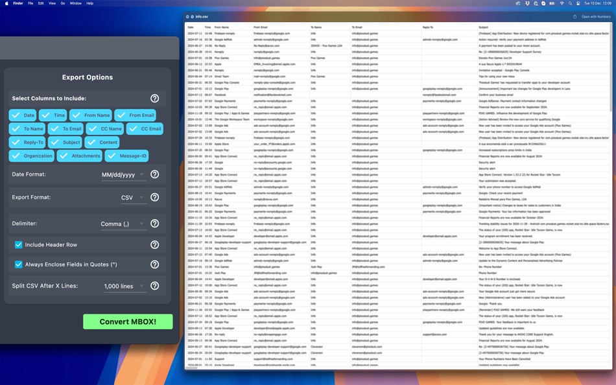Toggle the CC Email column chip
Screen dimensions: 616x385
click(x=145, y=129)
